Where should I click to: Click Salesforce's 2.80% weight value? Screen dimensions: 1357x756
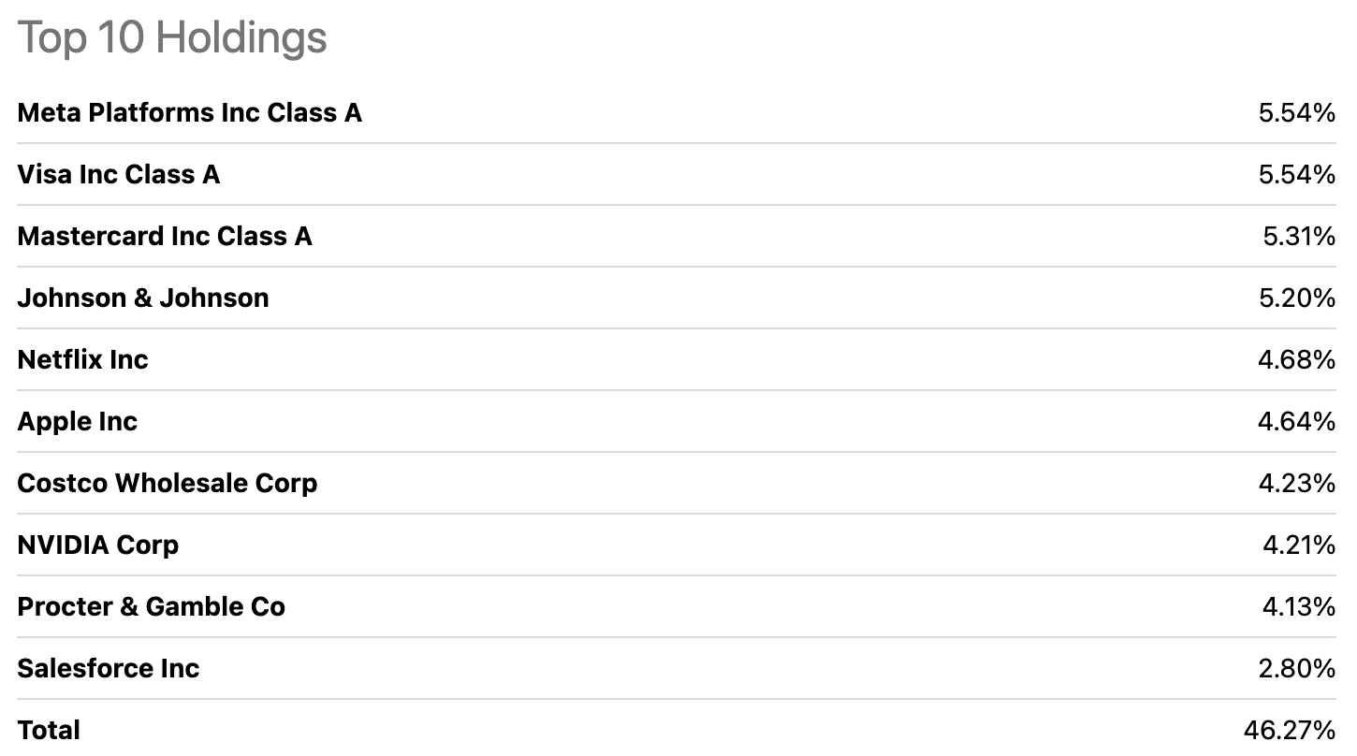pos(1296,669)
